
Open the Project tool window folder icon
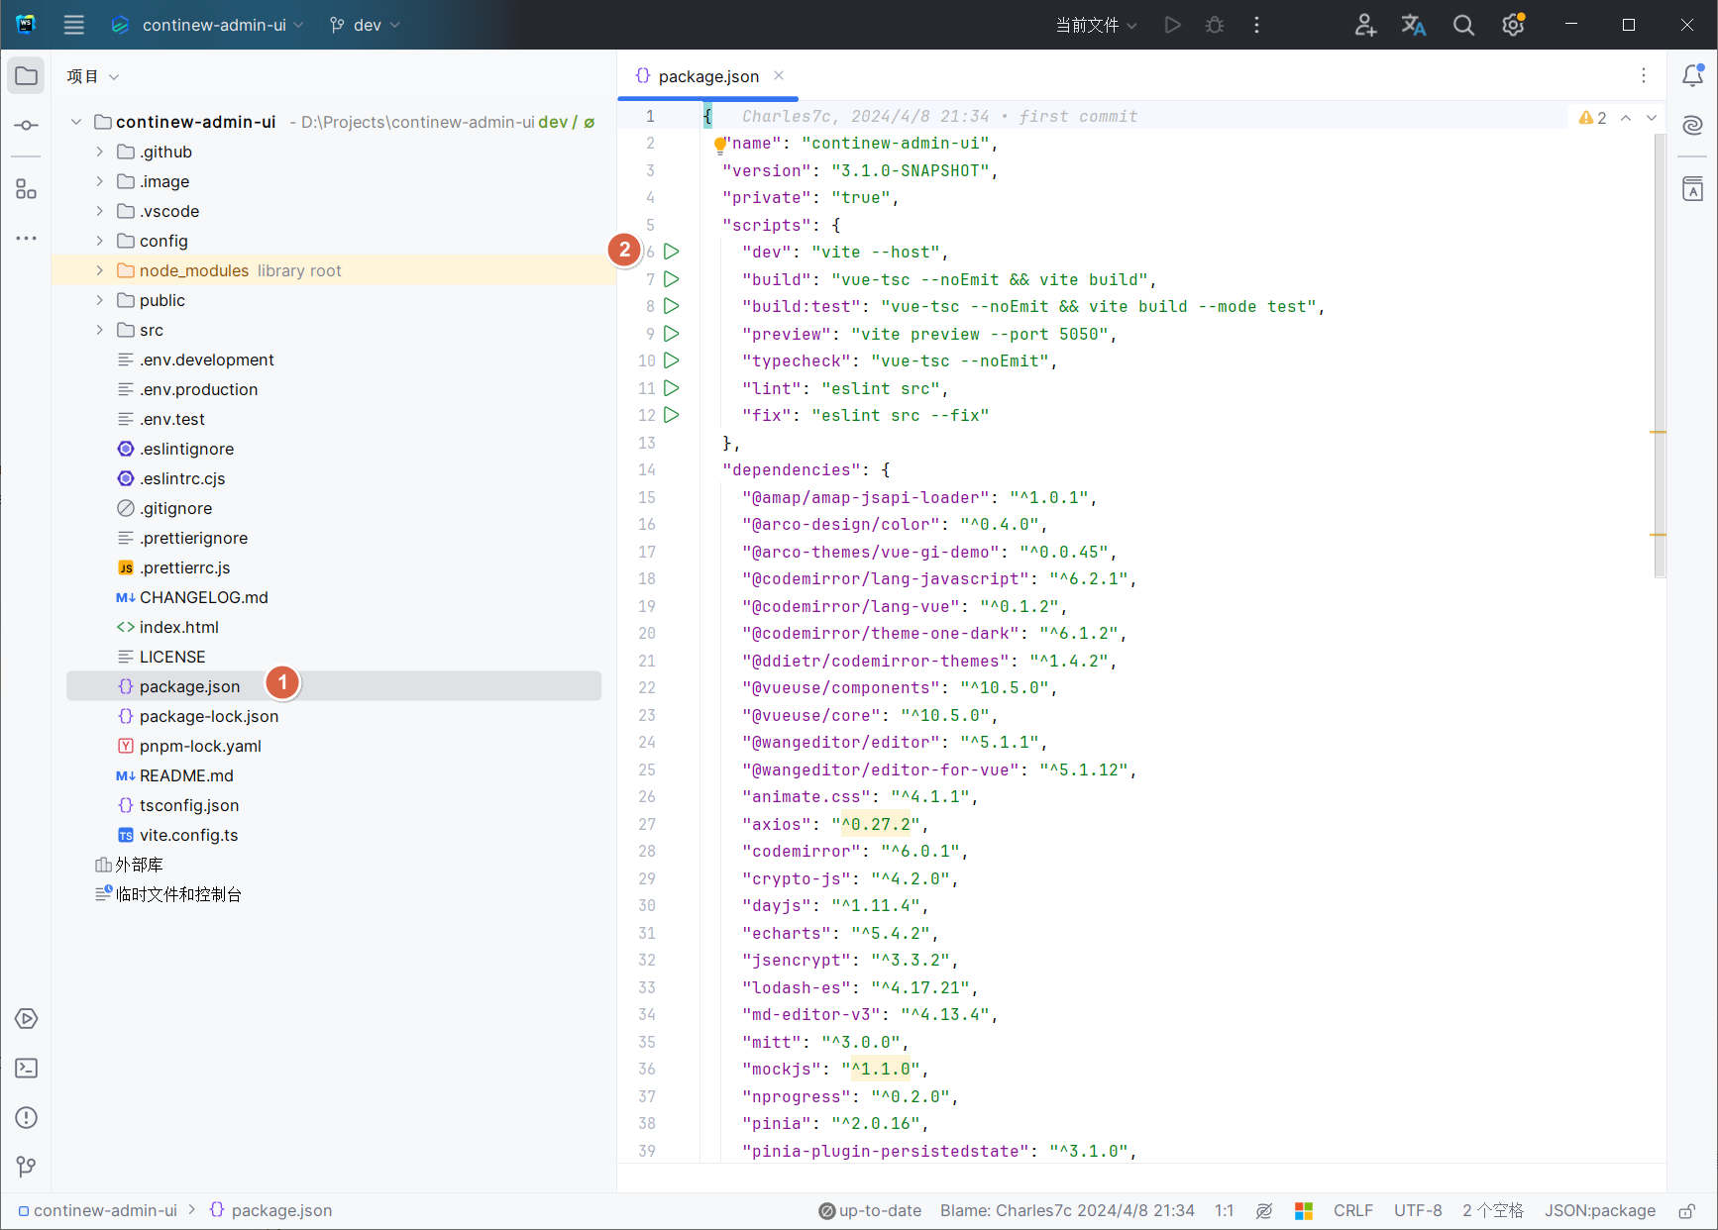27,76
